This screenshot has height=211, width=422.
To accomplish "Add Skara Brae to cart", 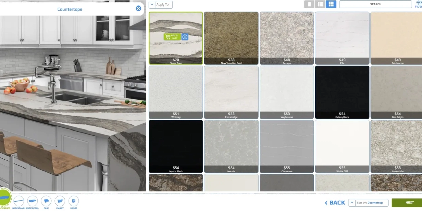I will pyautogui.click(x=172, y=37).
